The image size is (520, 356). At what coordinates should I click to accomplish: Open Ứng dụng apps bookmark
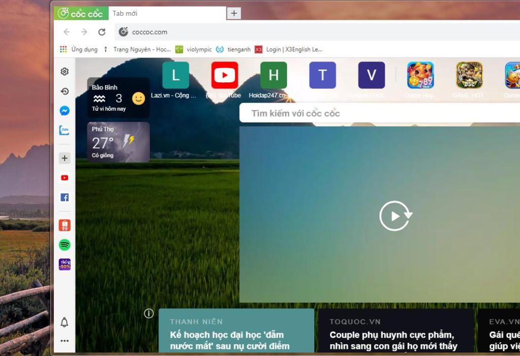pyautogui.click(x=79, y=49)
